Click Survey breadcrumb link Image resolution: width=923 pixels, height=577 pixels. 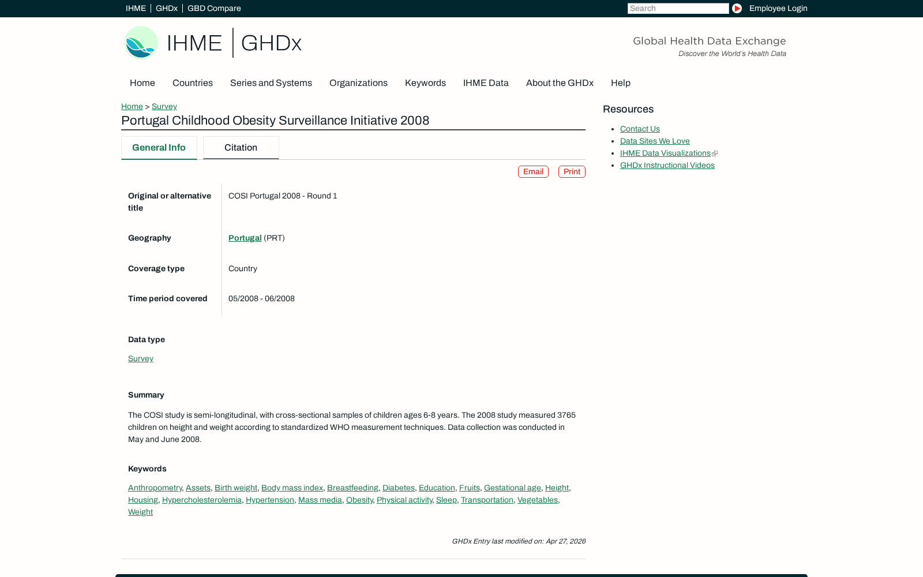(164, 106)
